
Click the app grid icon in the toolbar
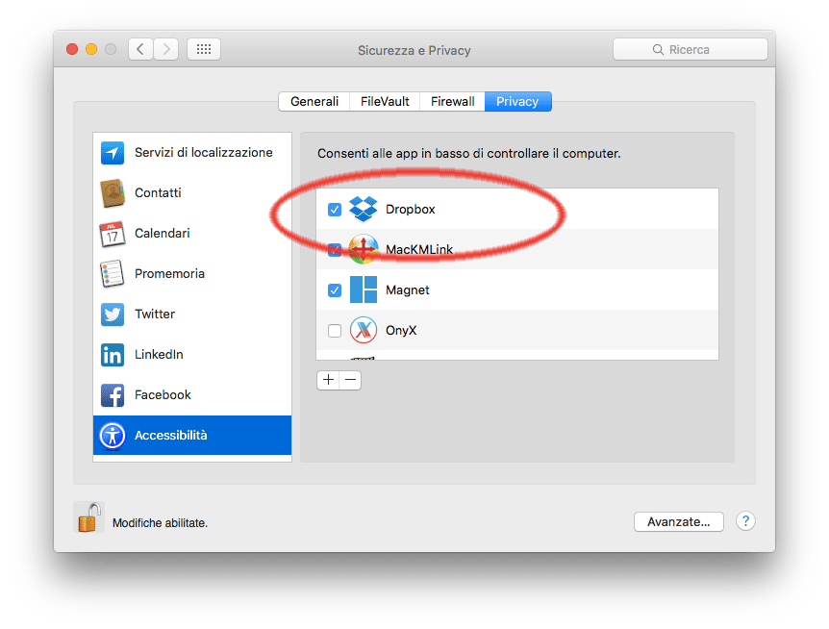coord(203,49)
